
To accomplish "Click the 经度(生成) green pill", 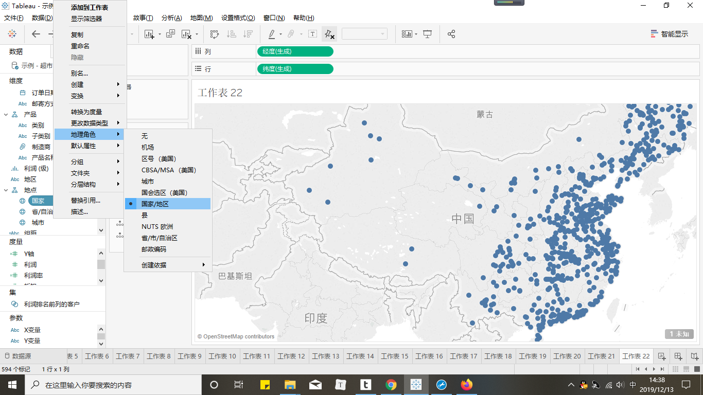I will [x=295, y=51].
